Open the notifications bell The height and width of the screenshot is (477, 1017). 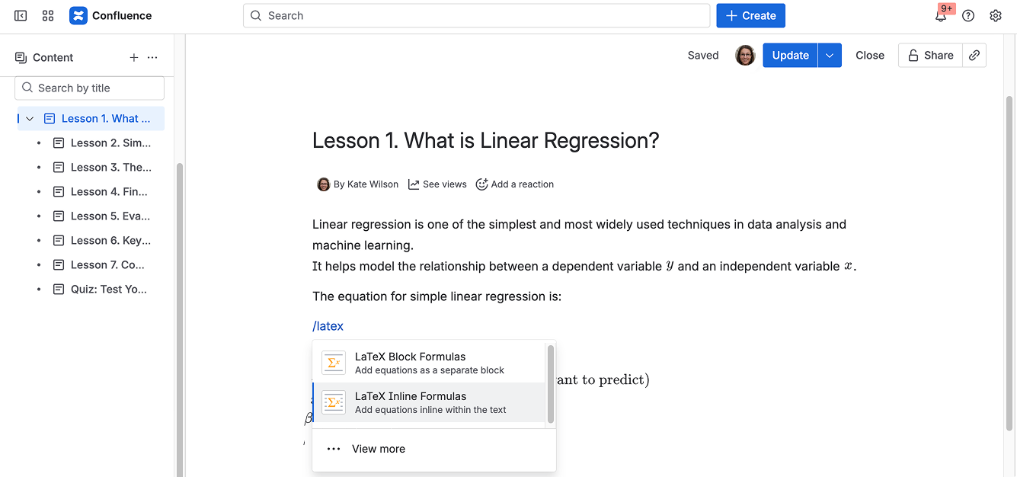click(x=941, y=16)
